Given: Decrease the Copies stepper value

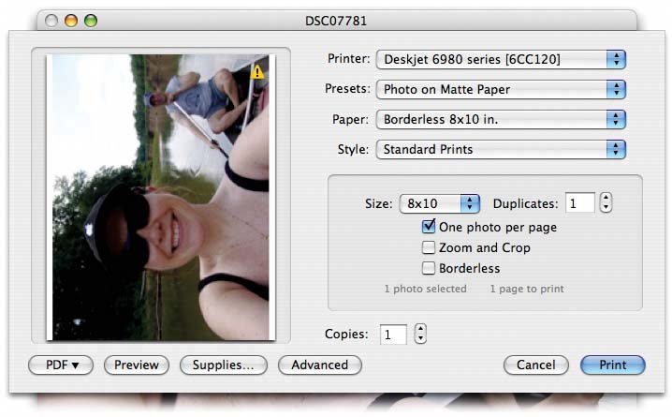Looking at the screenshot, I should pos(420,338).
